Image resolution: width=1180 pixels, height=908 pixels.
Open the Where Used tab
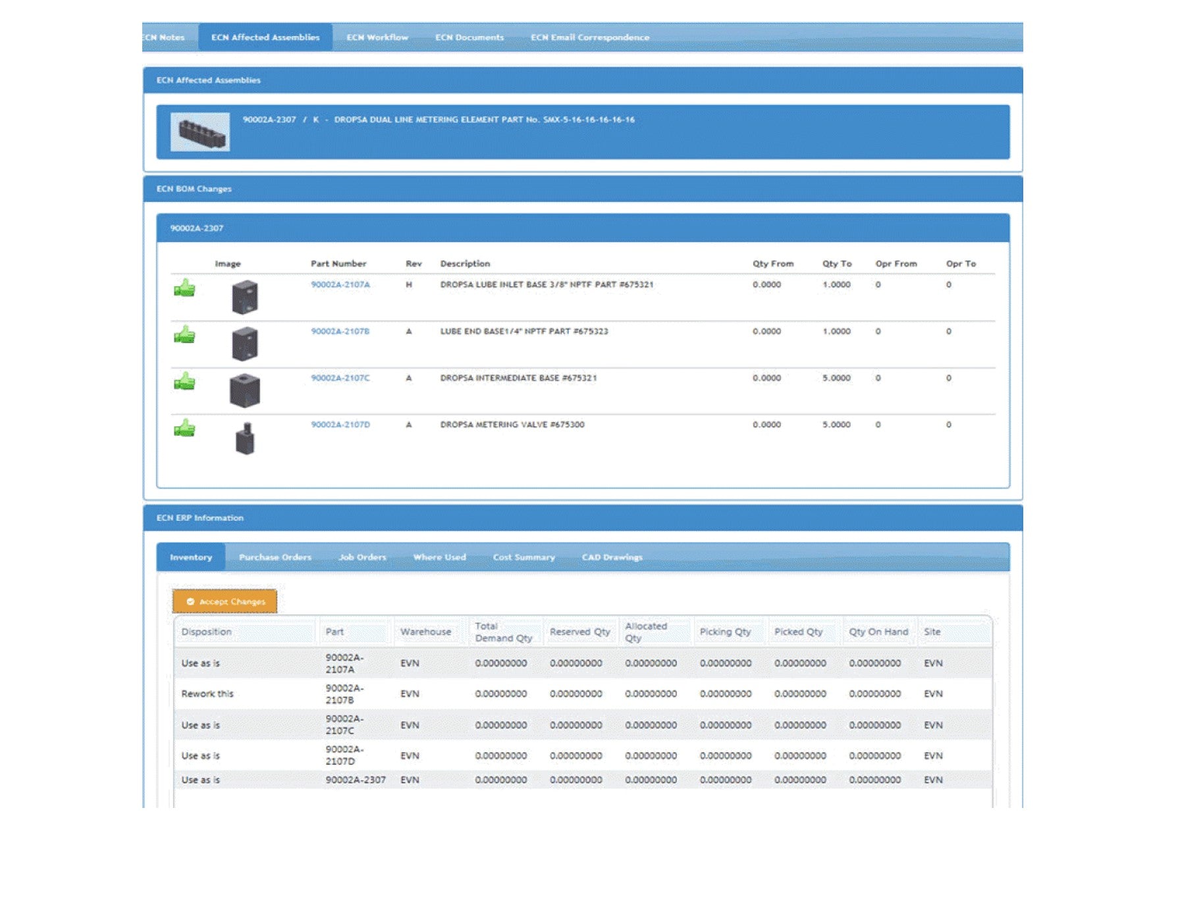[439, 557]
